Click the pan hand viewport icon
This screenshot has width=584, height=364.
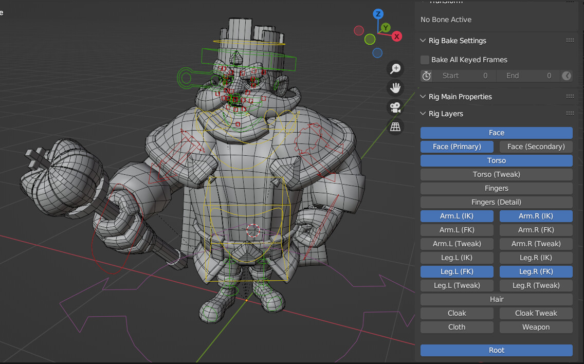point(395,88)
